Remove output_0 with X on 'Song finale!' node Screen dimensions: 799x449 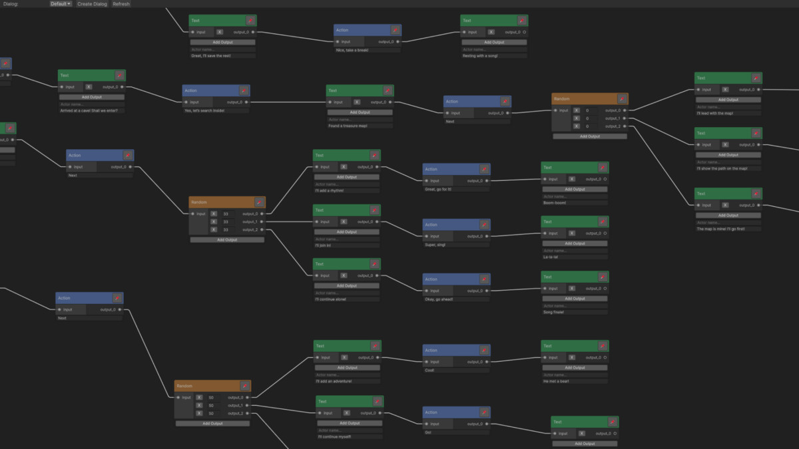(572, 289)
